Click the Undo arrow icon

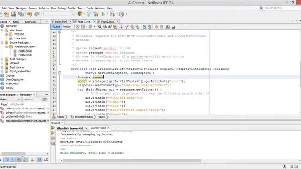click(x=30, y=14)
